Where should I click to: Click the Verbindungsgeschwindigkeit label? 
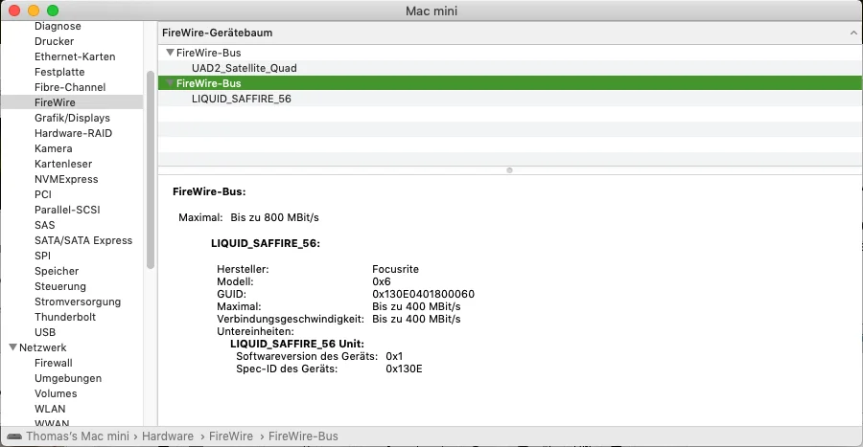pyautogui.click(x=291, y=319)
